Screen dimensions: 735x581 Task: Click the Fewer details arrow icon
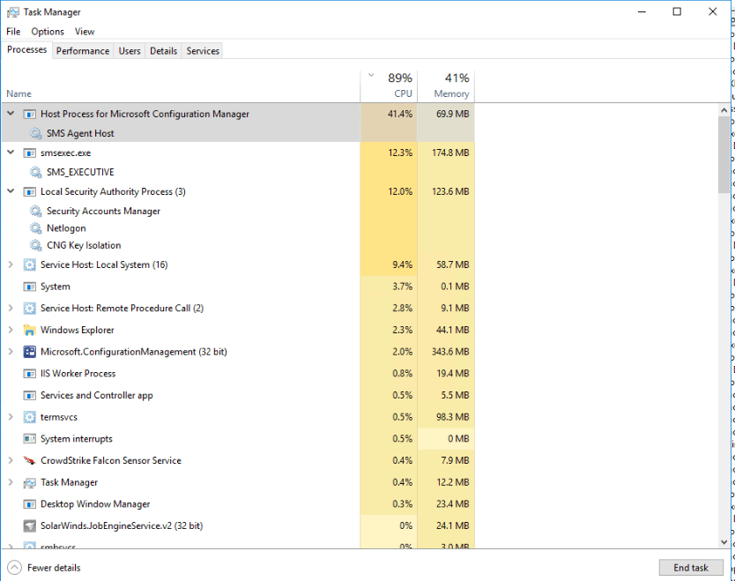point(14,568)
